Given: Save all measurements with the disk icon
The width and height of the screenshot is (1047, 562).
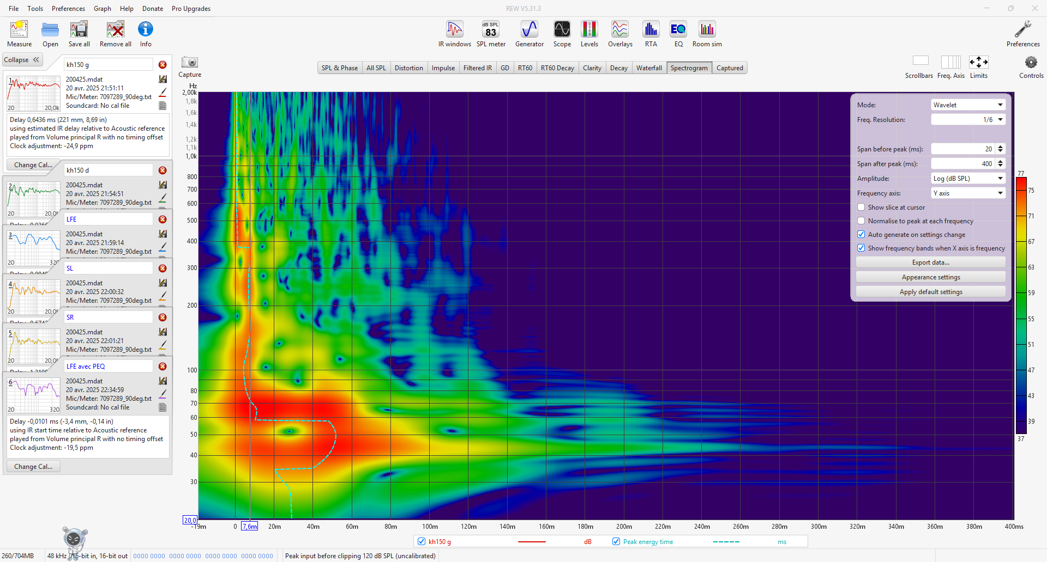Looking at the screenshot, I should coord(79,34).
